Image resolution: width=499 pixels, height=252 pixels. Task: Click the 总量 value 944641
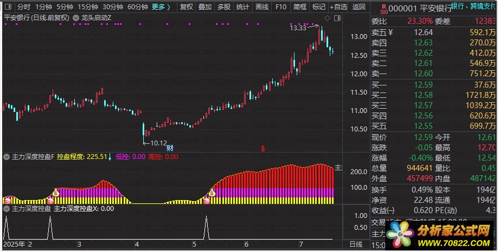[419, 168]
